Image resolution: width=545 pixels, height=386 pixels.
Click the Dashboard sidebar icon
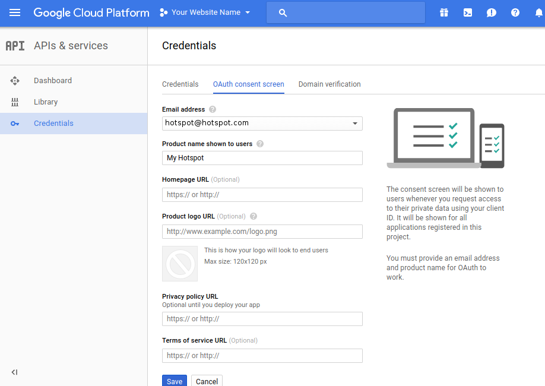[x=15, y=81]
